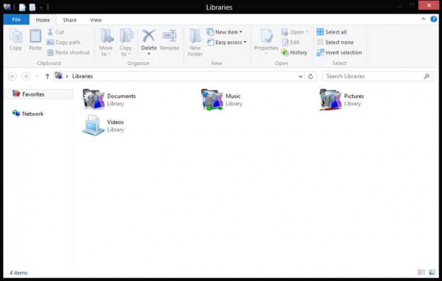Switch to the Share ribbon tab

click(x=70, y=20)
